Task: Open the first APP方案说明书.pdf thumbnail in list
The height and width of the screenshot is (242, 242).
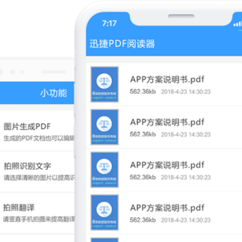Action: tap(105, 85)
